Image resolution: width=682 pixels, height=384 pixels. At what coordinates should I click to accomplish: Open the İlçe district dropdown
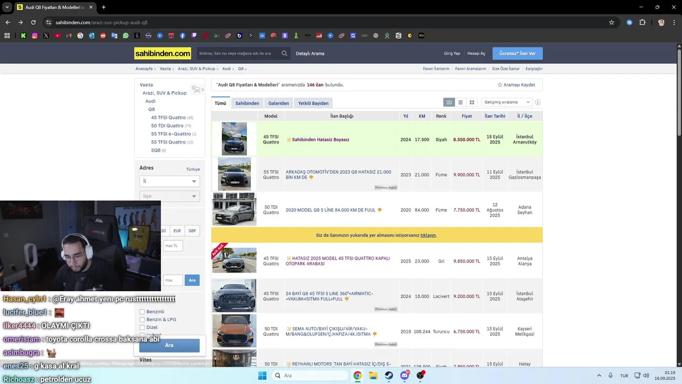[169, 196]
